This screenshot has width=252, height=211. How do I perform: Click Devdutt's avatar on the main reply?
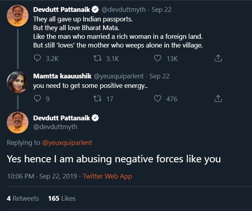(x=17, y=122)
